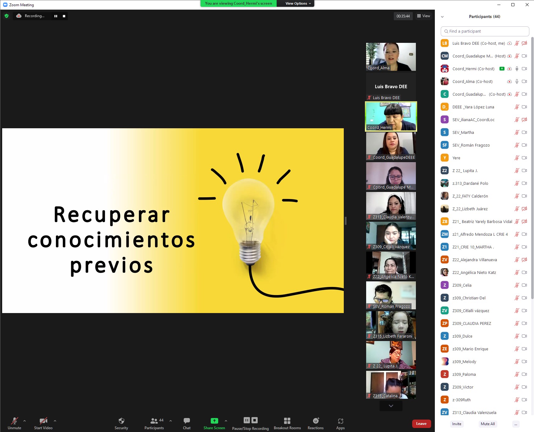Select participant Z309_CLAUDIA PEREZ
The image size is (534, 432).
pos(484,323)
